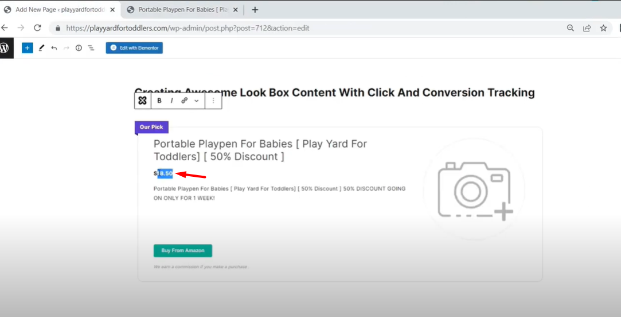Close the Portable Playpen For Babies tab
This screenshot has height=317, width=621.
[x=235, y=10]
